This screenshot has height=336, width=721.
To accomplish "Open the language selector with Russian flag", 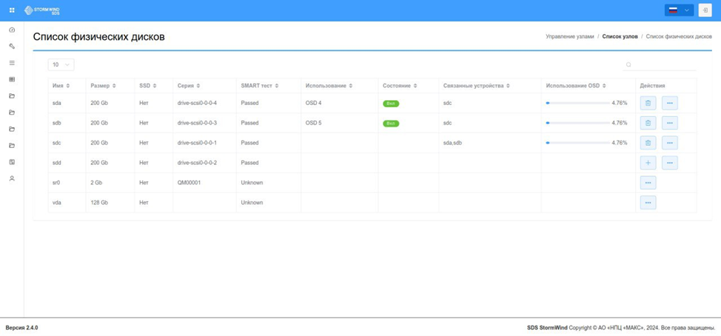I will point(679,10).
